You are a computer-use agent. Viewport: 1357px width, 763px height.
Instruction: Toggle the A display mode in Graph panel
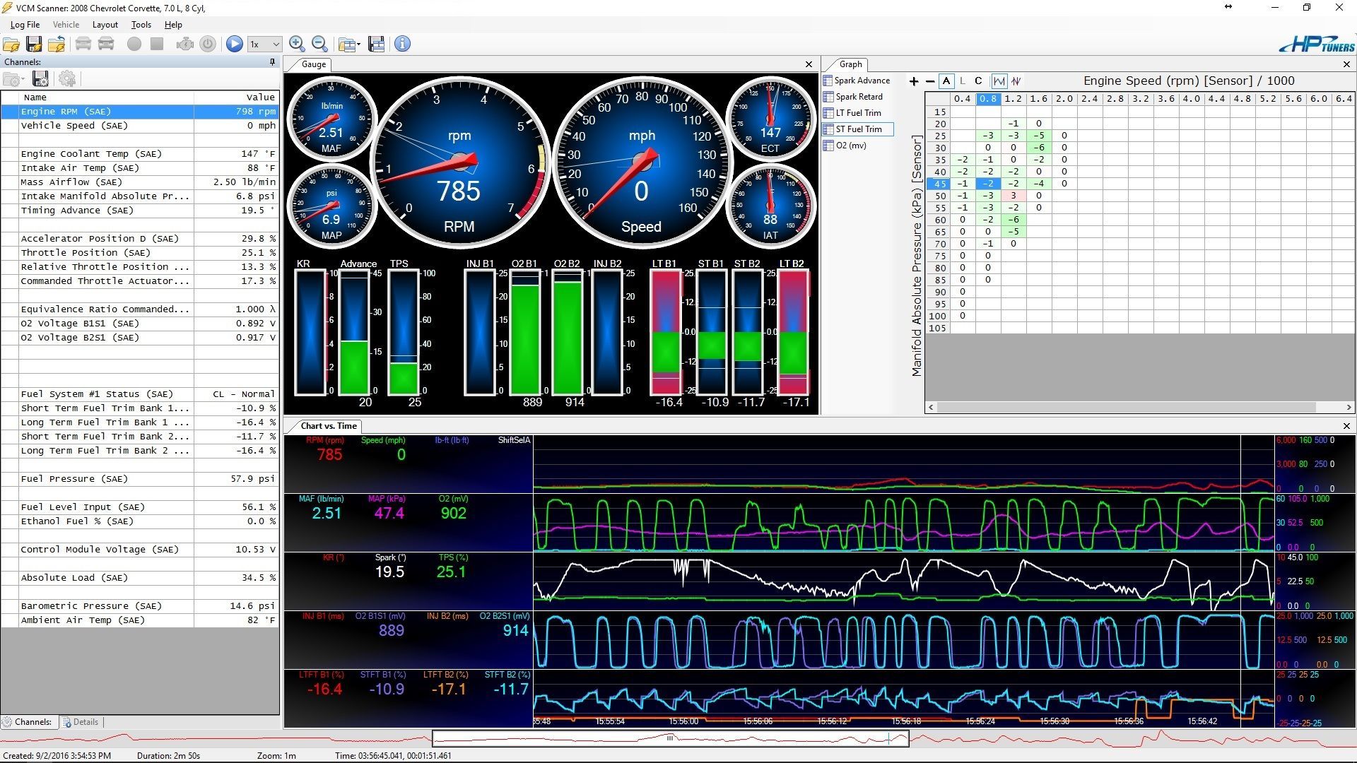[946, 81]
